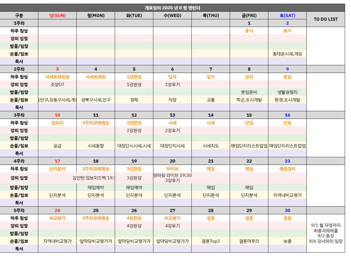
Task: Click the '화(TUE)' column header
Action: [134, 16]
